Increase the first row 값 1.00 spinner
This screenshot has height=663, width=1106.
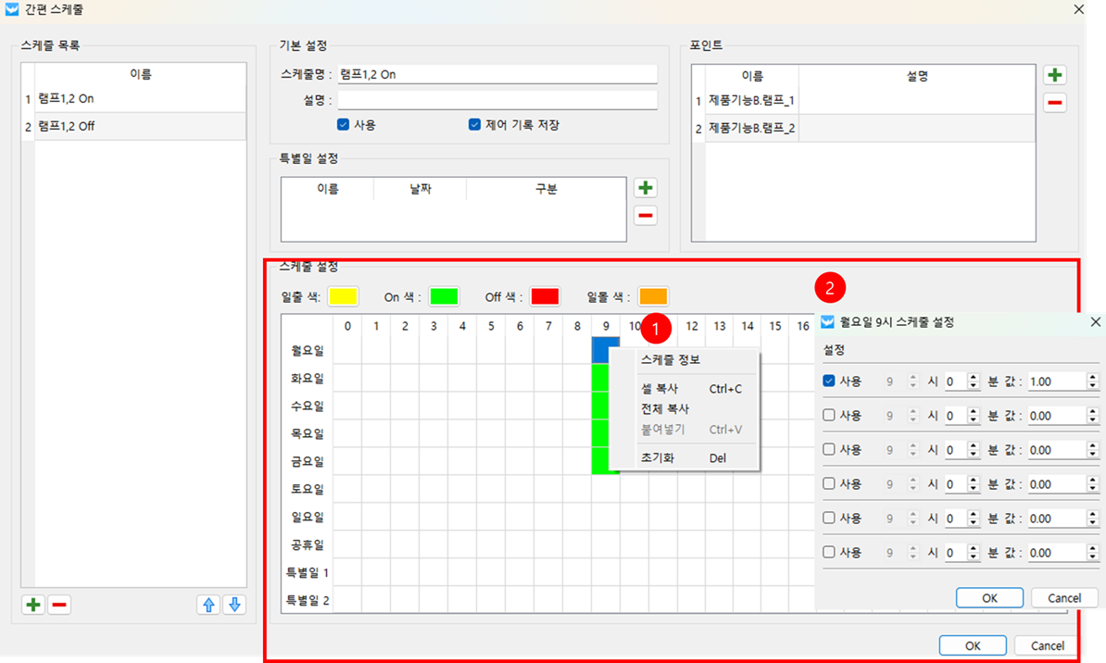pos(1092,377)
